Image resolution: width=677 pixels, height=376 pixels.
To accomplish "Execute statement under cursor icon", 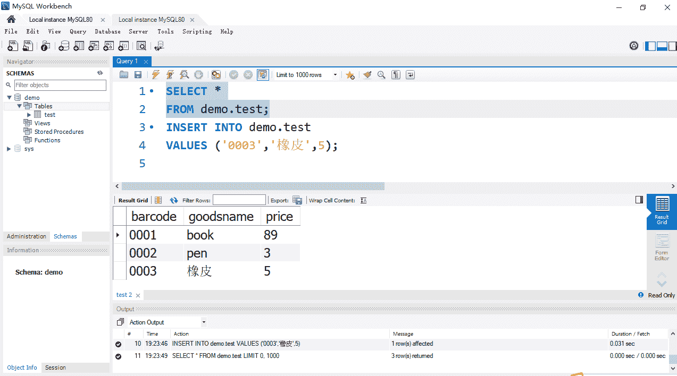I will (x=170, y=75).
